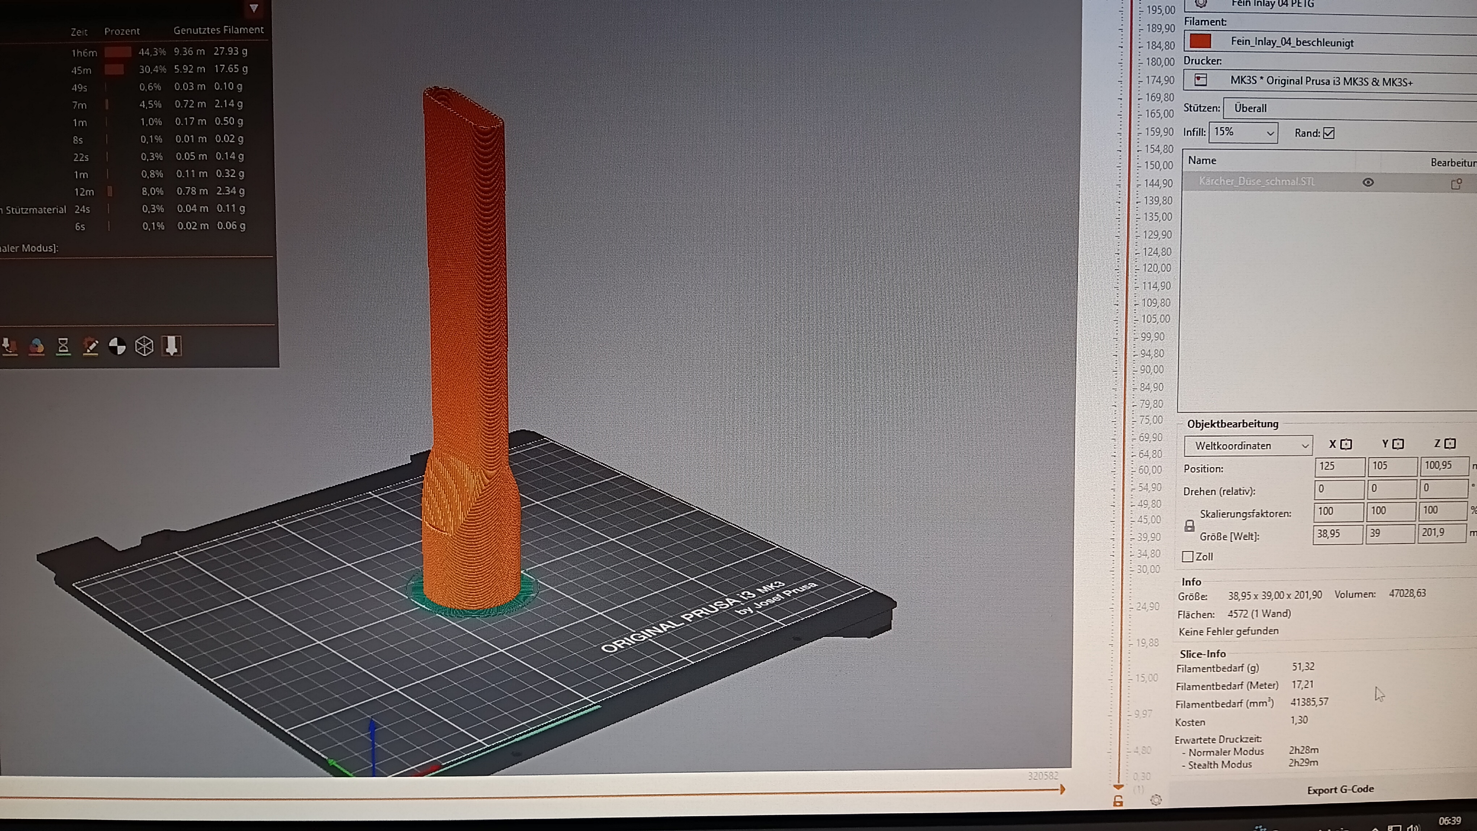Screen dimensions: 1477x831
Task: Toggle shells wireframe cube icon
Action: pos(144,346)
